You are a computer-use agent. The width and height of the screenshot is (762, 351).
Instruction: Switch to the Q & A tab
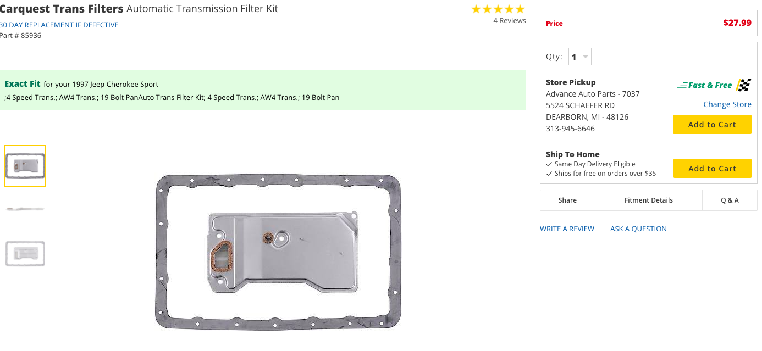(730, 200)
